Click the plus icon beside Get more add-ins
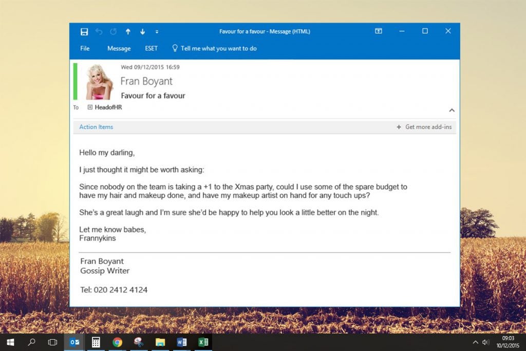 (x=399, y=127)
